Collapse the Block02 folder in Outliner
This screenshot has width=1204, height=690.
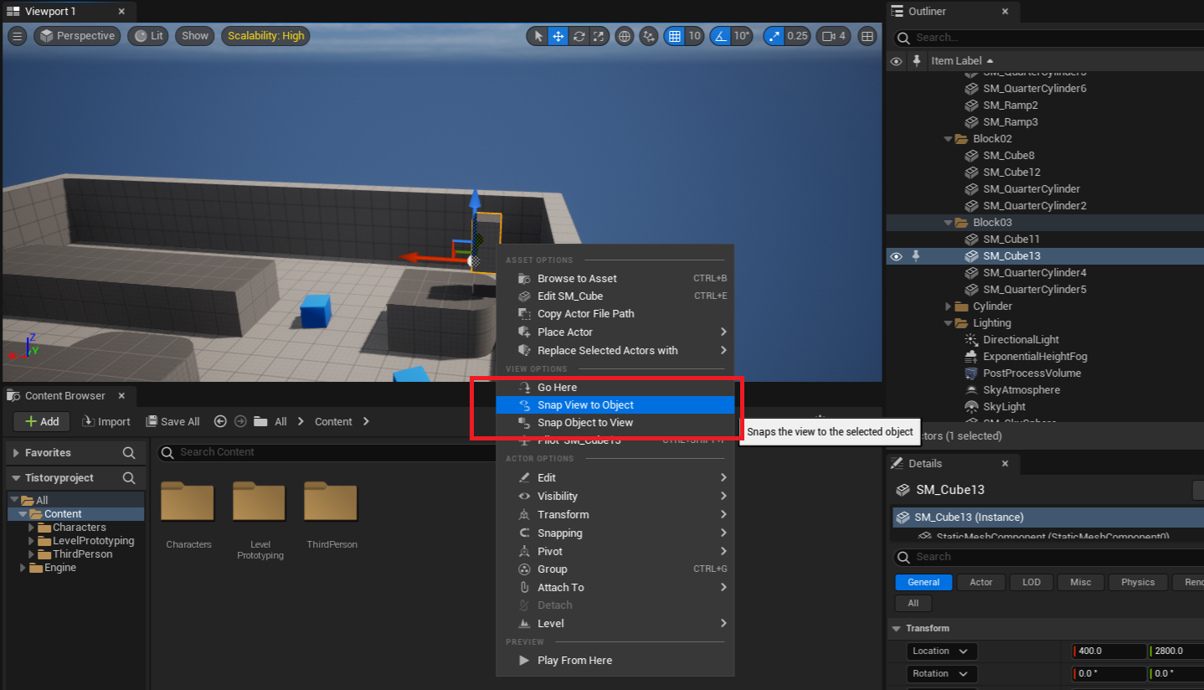948,139
